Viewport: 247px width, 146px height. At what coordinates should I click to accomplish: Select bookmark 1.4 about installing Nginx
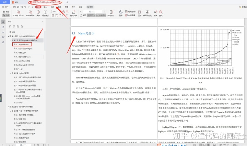coord(23,57)
